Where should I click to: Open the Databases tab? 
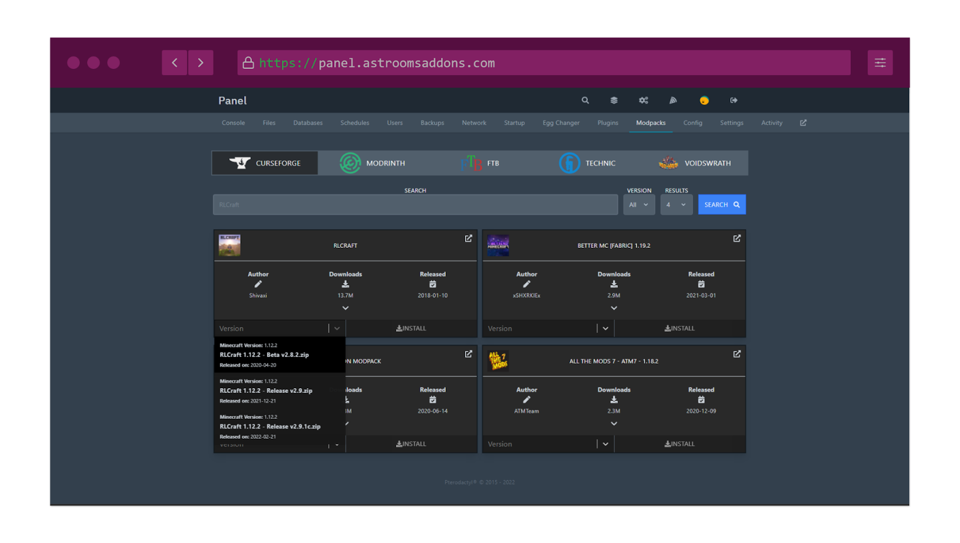point(308,122)
